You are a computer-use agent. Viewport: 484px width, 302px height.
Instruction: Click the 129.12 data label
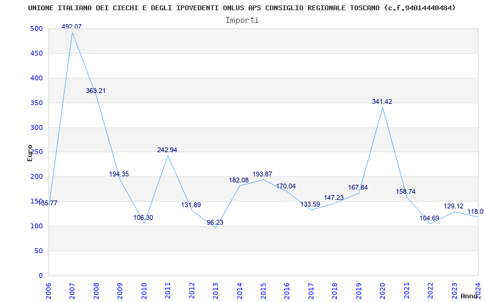point(453,207)
